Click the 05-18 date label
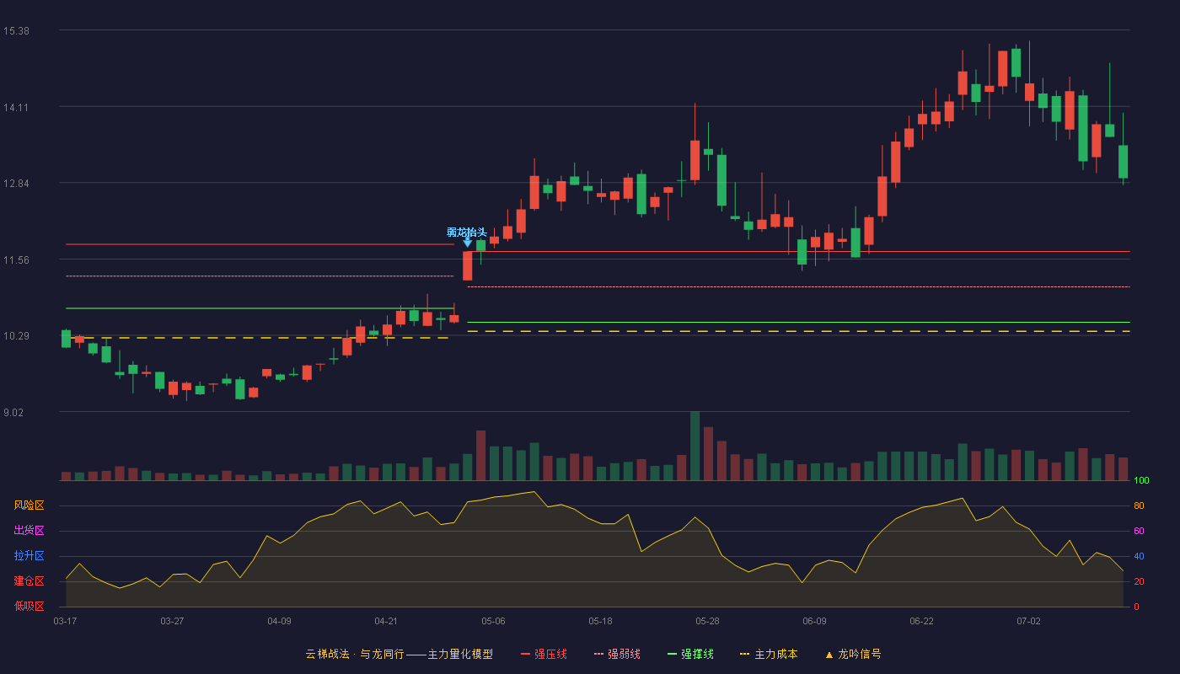 (600, 621)
